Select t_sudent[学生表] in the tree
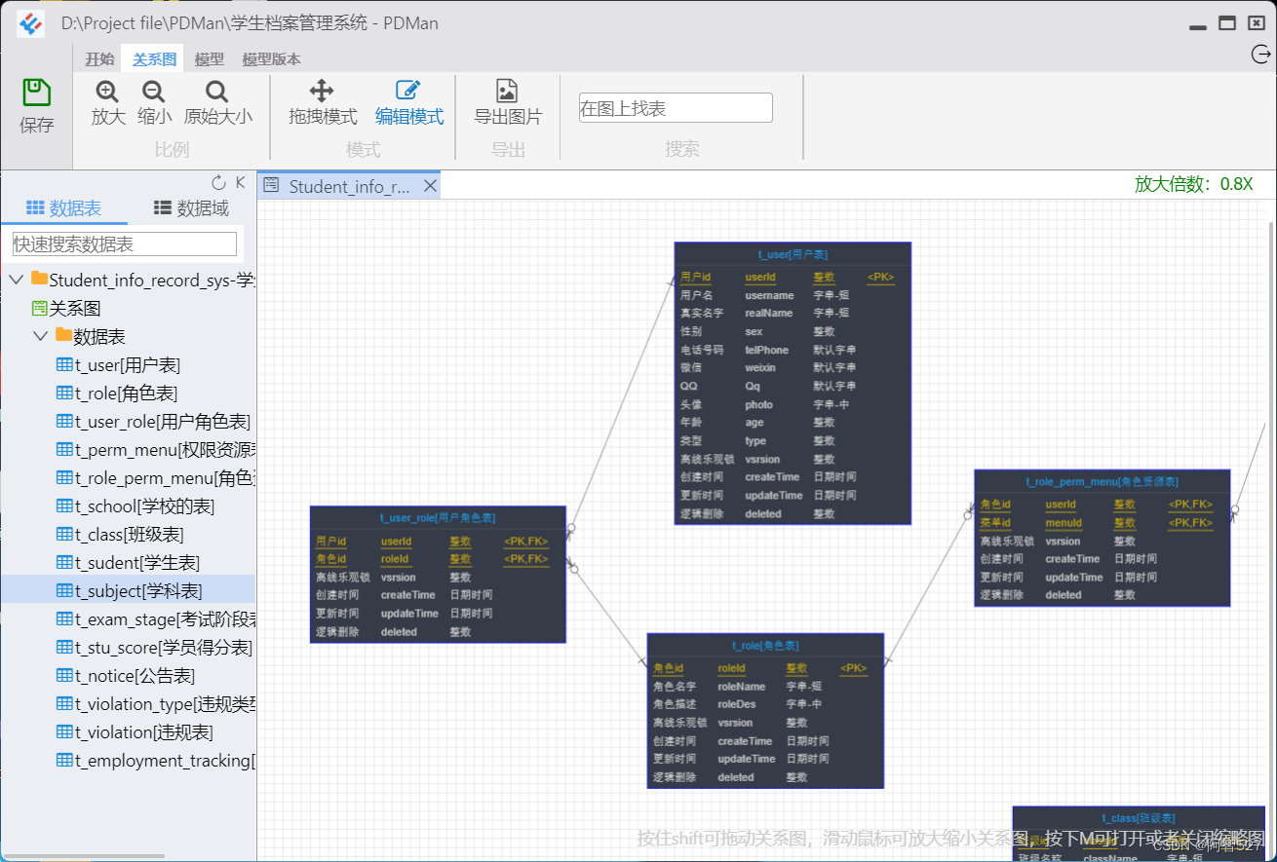Viewport: 1277px width, 862px height. (x=129, y=563)
